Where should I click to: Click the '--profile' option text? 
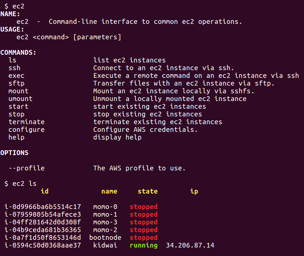point(26,168)
